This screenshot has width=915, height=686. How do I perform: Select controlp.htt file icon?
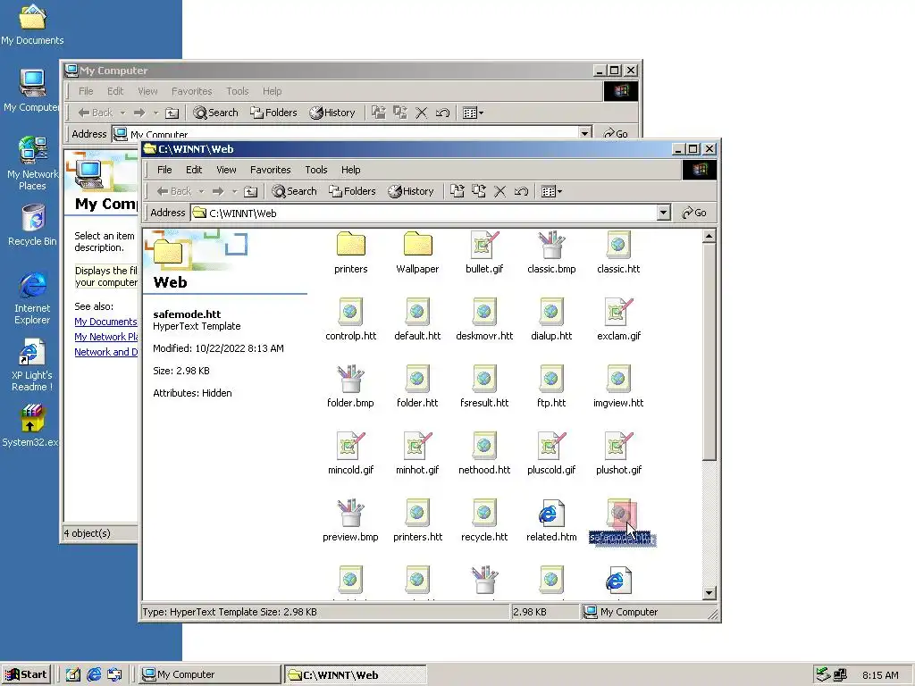[x=350, y=311]
